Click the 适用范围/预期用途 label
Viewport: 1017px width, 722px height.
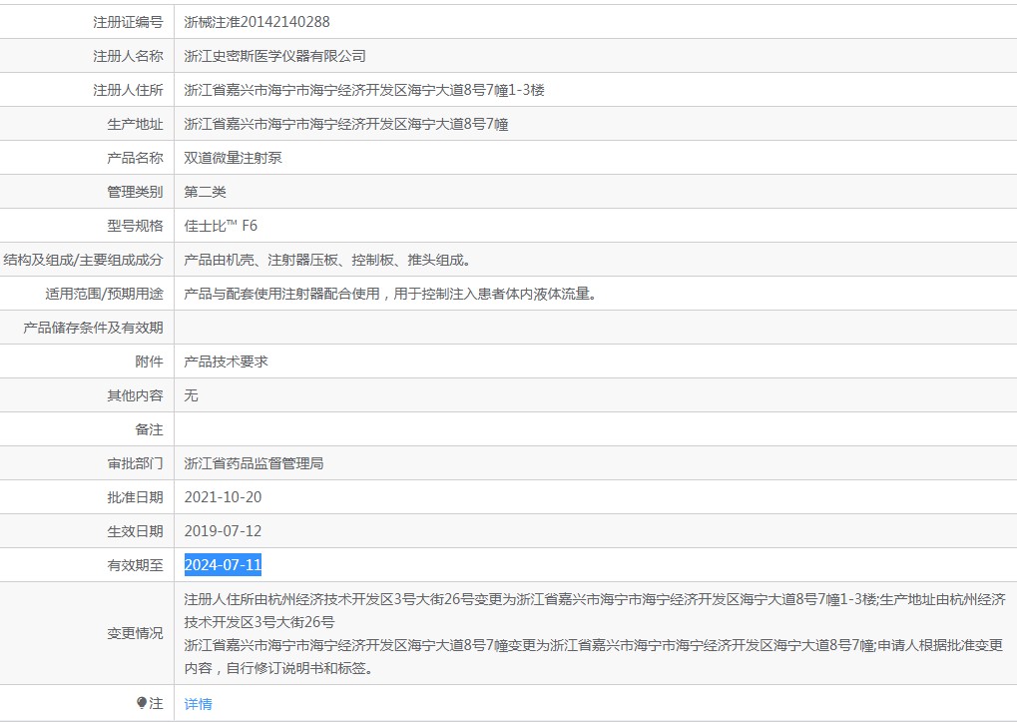[104, 294]
